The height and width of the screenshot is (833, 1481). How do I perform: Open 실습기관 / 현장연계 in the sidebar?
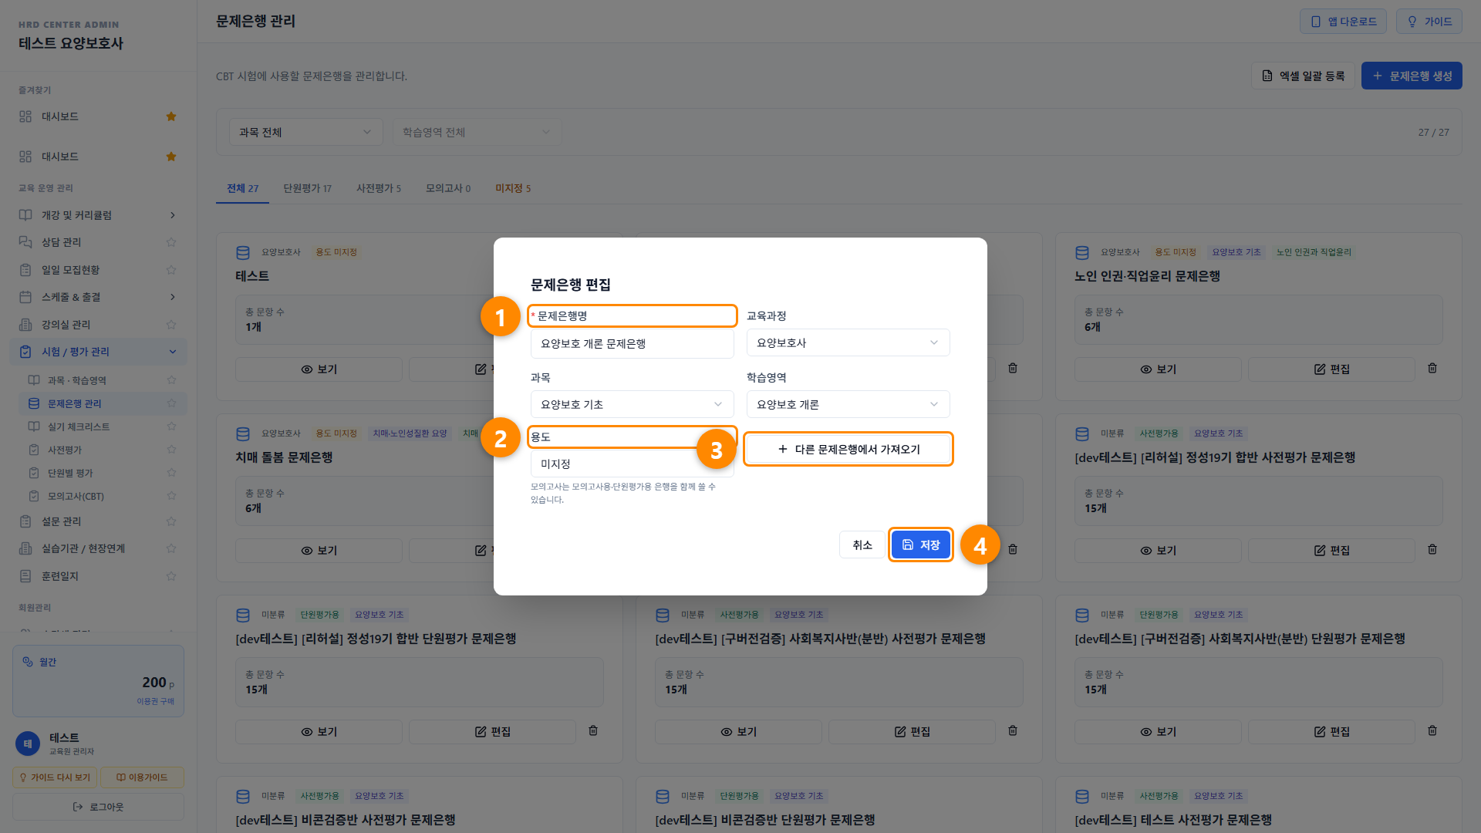point(83,548)
